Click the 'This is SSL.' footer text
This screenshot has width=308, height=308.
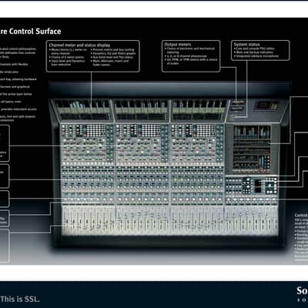coord(20,299)
